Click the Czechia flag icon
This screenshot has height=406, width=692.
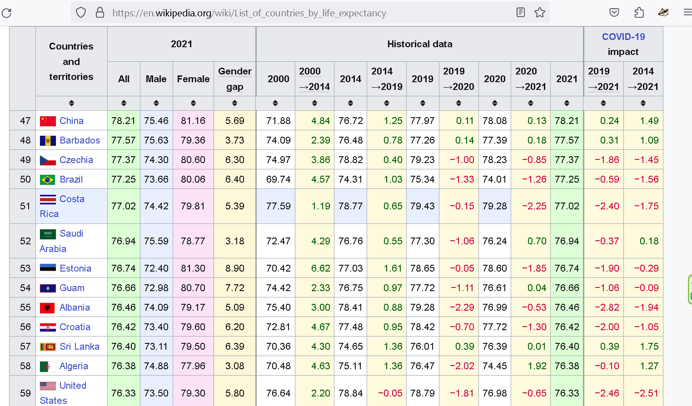tap(48, 160)
